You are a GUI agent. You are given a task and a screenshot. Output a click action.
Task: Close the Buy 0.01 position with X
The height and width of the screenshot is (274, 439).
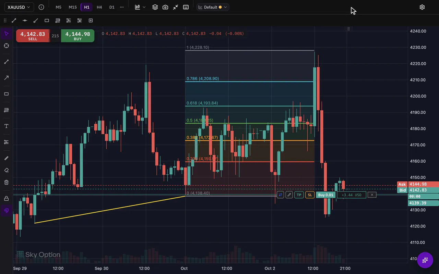point(372,195)
